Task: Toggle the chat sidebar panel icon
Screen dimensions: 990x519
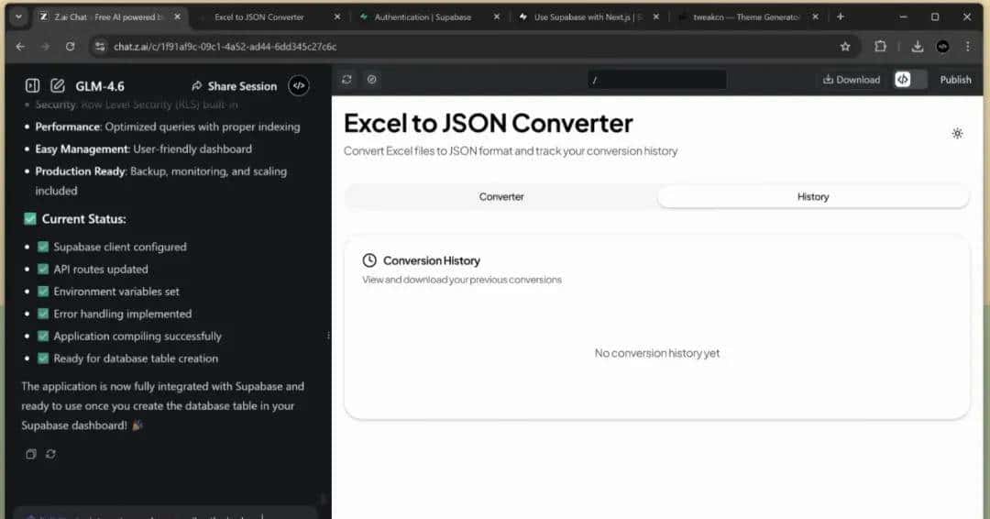Action: (x=32, y=86)
